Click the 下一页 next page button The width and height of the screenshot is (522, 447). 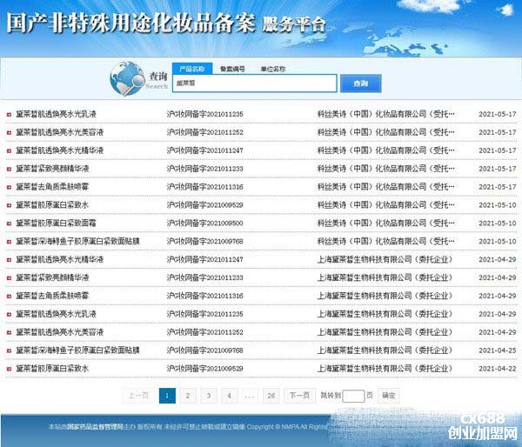(299, 396)
